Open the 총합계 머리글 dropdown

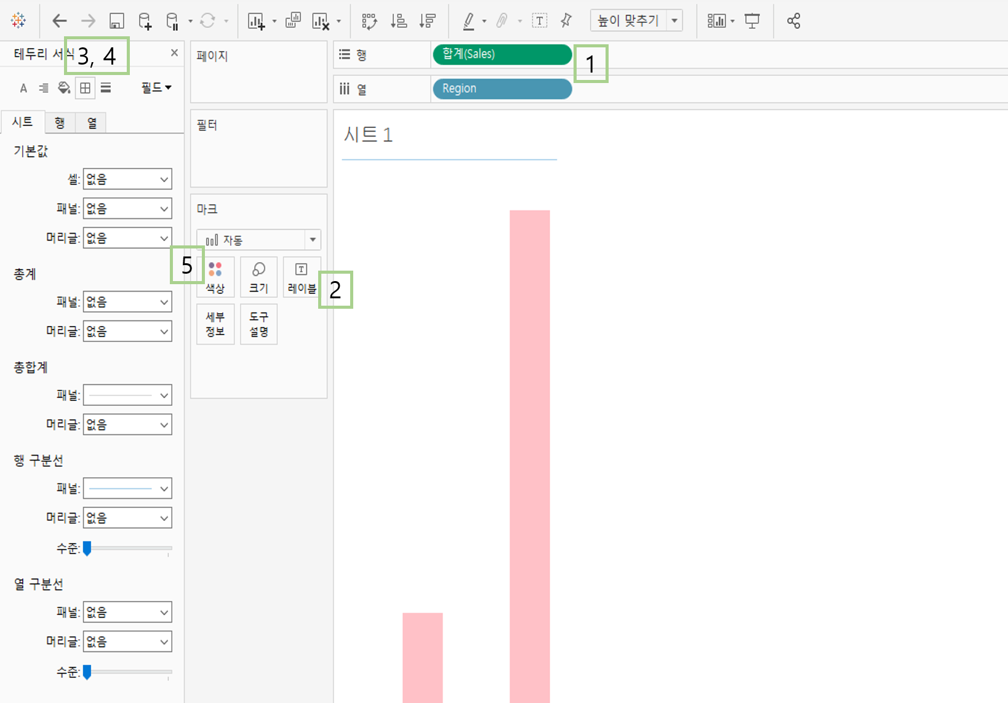pos(127,424)
